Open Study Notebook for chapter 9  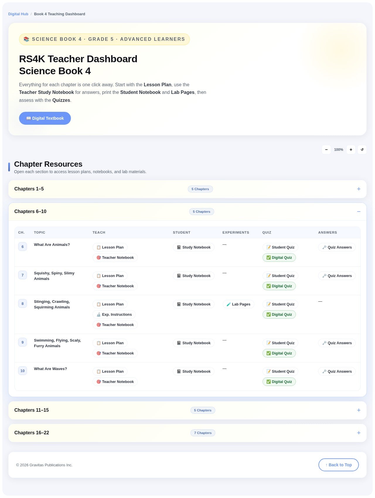pos(194,343)
